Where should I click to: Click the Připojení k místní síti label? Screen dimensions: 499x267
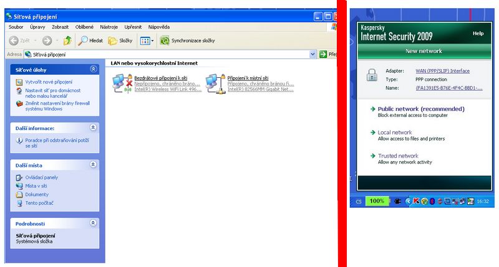tap(248, 78)
